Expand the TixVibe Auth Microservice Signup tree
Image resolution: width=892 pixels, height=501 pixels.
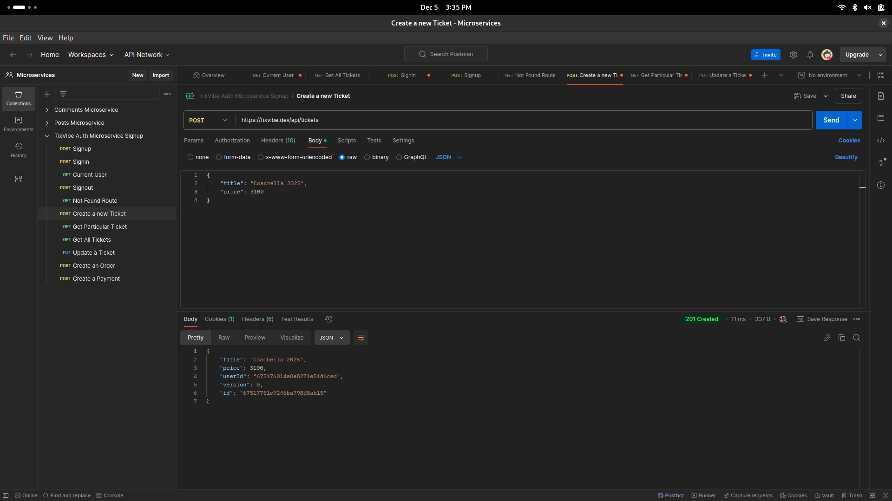point(48,136)
